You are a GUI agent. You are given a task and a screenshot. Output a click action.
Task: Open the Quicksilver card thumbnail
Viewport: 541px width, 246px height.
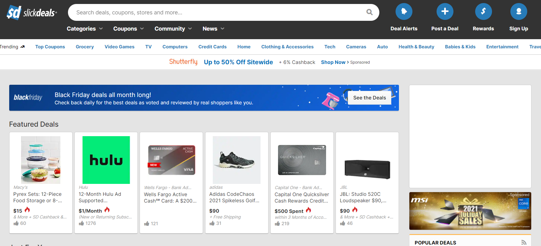click(x=302, y=160)
